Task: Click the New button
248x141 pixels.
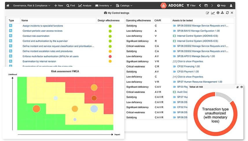Action: 58,5
